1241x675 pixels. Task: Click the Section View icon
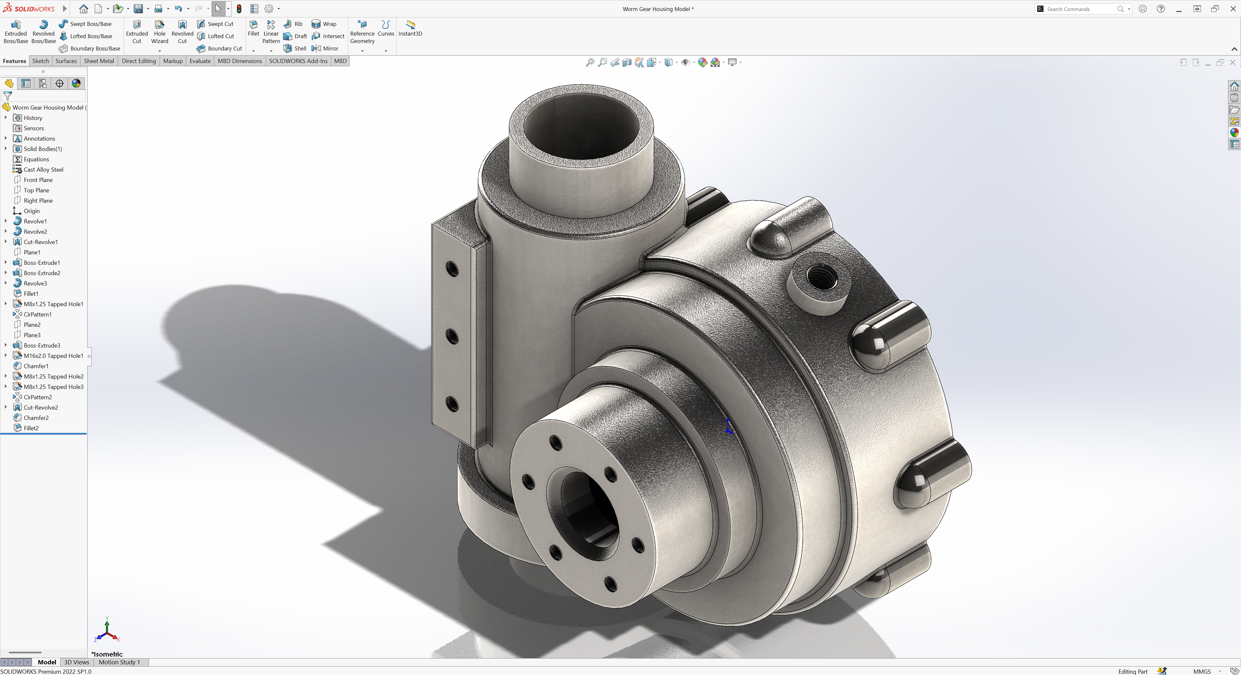pyautogui.click(x=627, y=62)
